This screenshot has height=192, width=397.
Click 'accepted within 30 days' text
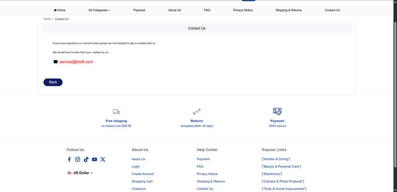point(197,126)
